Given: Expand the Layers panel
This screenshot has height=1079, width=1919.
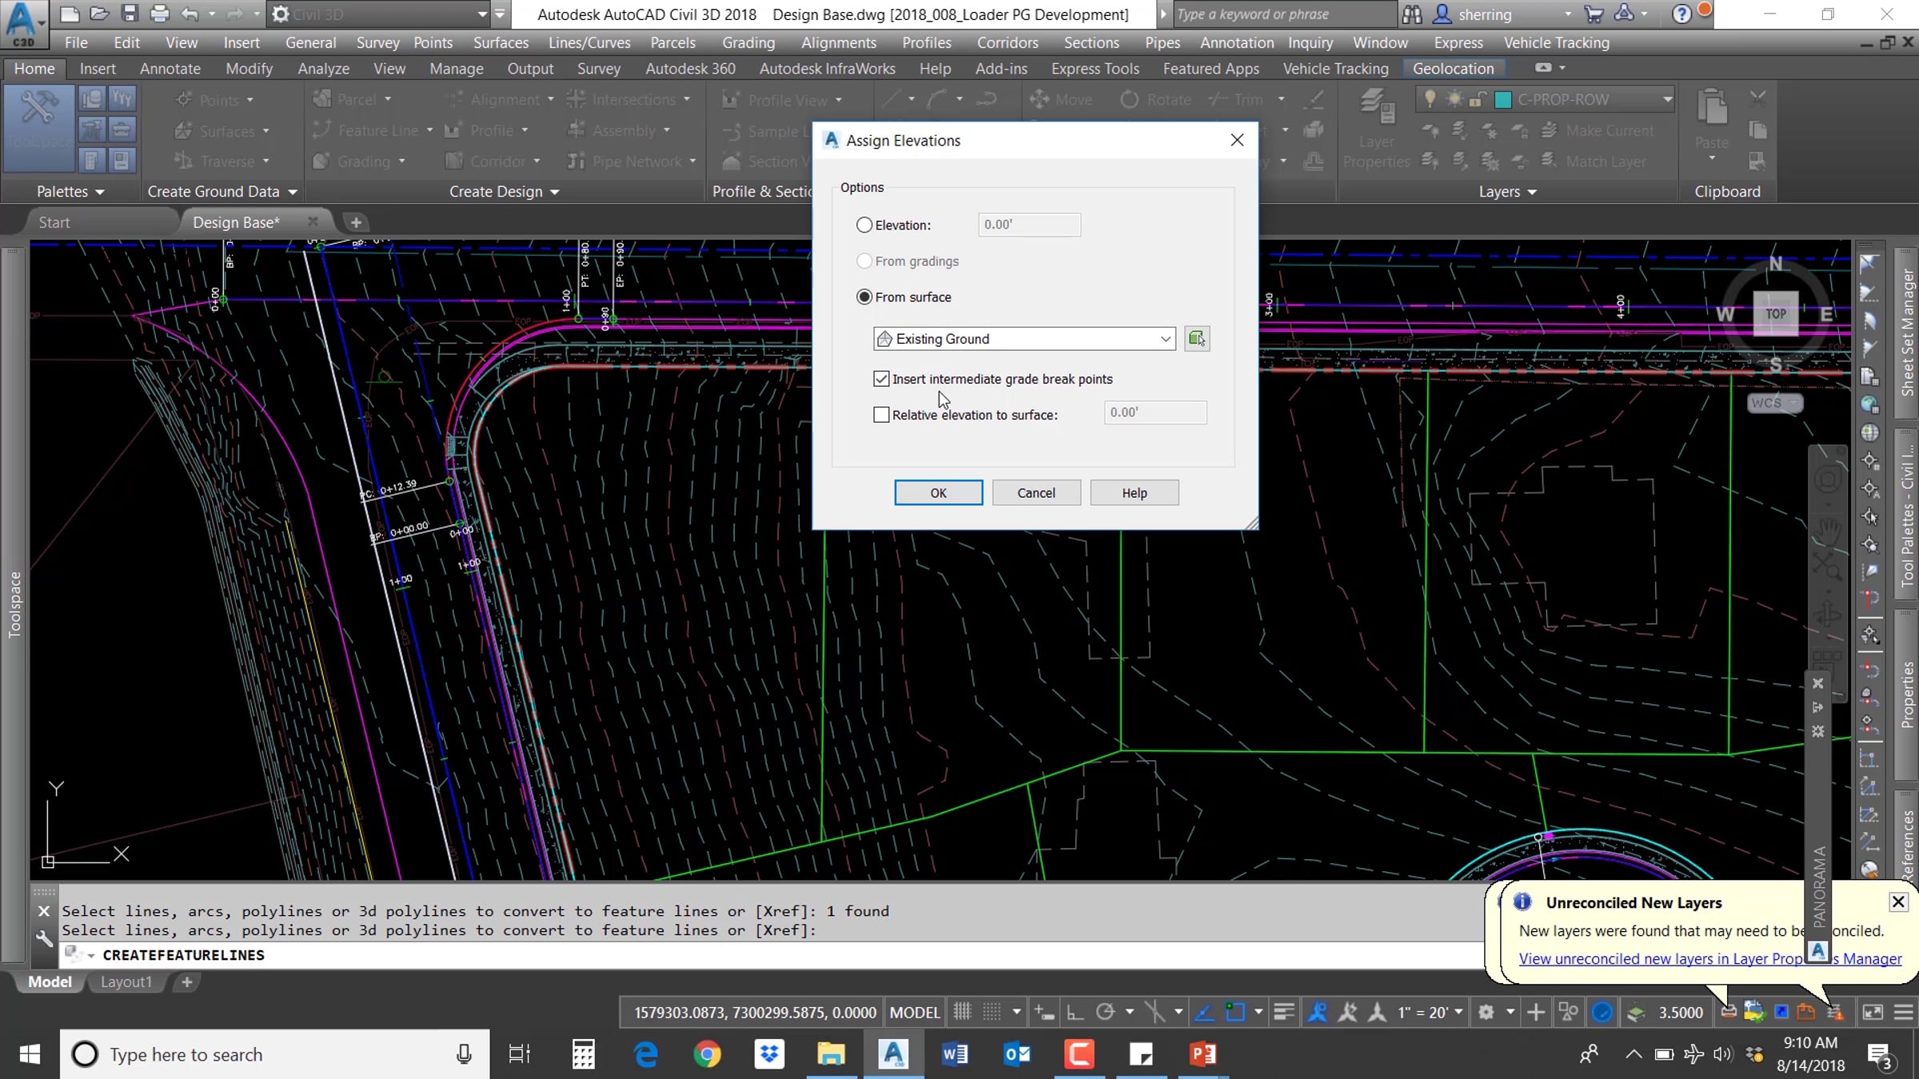Looking at the screenshot, I should pos(1507,192).
